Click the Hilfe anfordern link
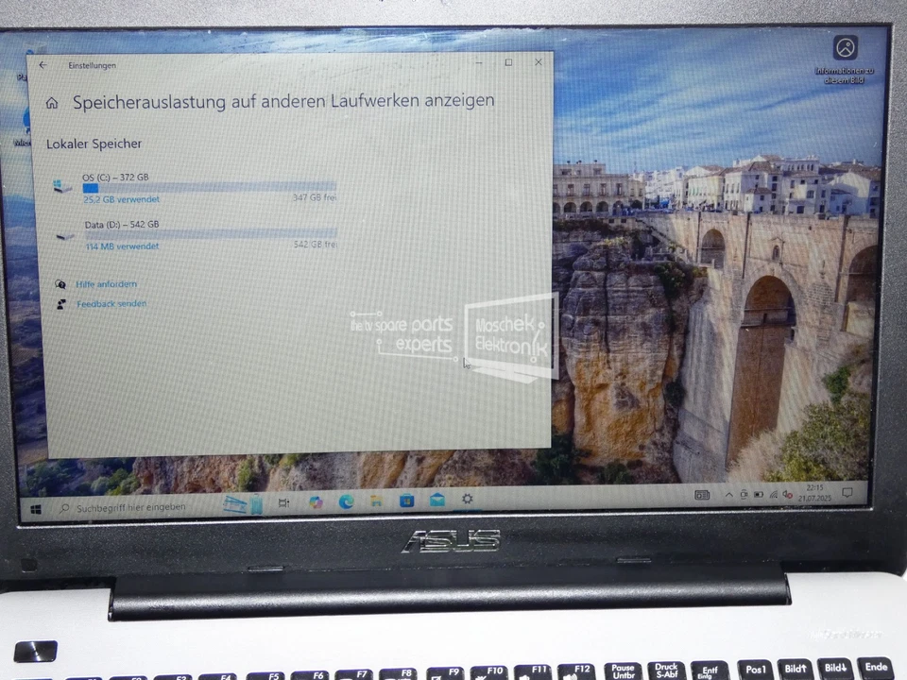 pyautogui.click(x=106, y=283)
